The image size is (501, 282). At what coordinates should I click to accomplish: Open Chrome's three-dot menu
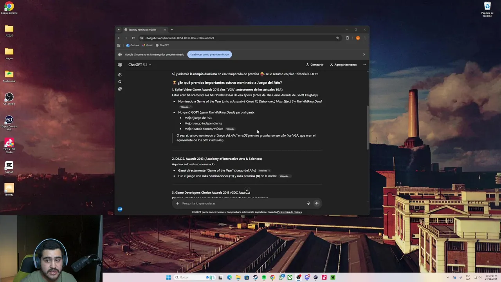(x=365, y=38)
